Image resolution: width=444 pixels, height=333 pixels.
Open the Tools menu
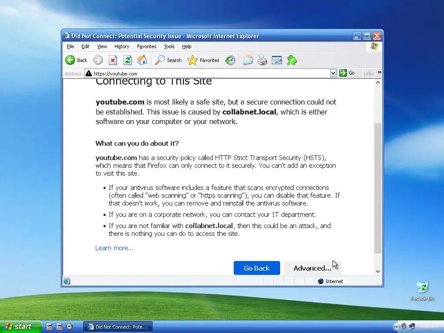[169, 46]
